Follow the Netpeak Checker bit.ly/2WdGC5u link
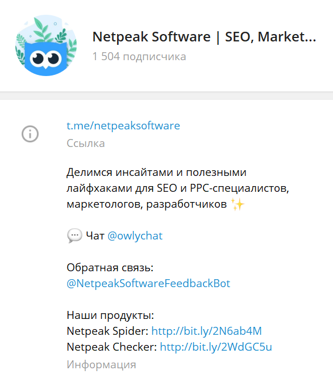Screen dimensions: 333x387 tap(216, 347)
